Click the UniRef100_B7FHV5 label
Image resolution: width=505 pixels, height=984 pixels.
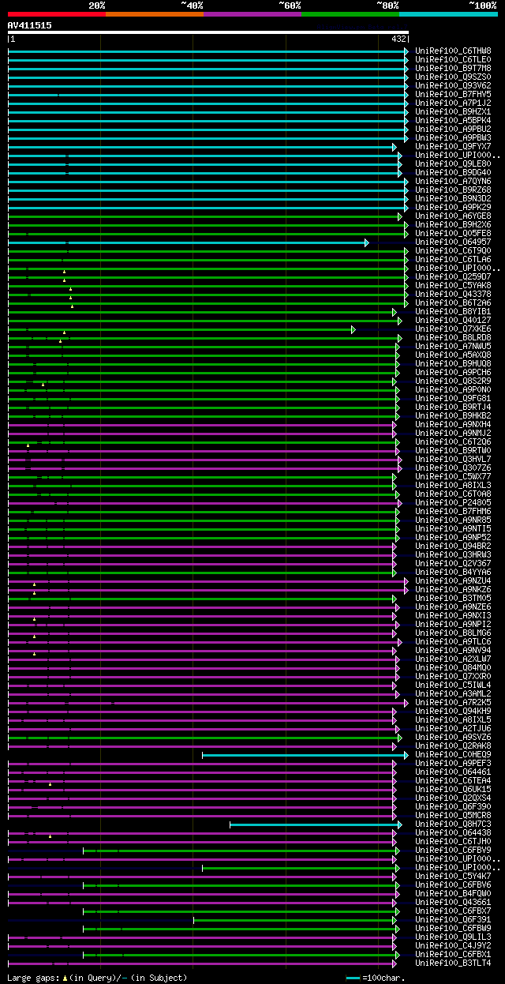click(x=453, y=94)
